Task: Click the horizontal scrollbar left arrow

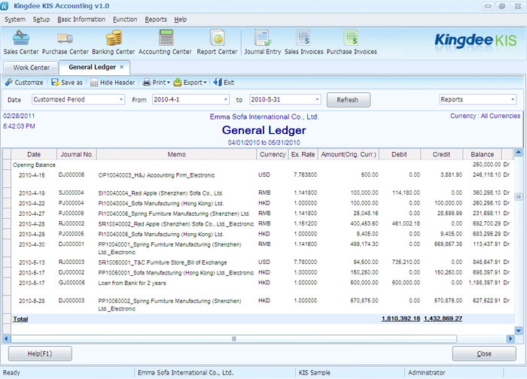Action: (x=6, y=338)
